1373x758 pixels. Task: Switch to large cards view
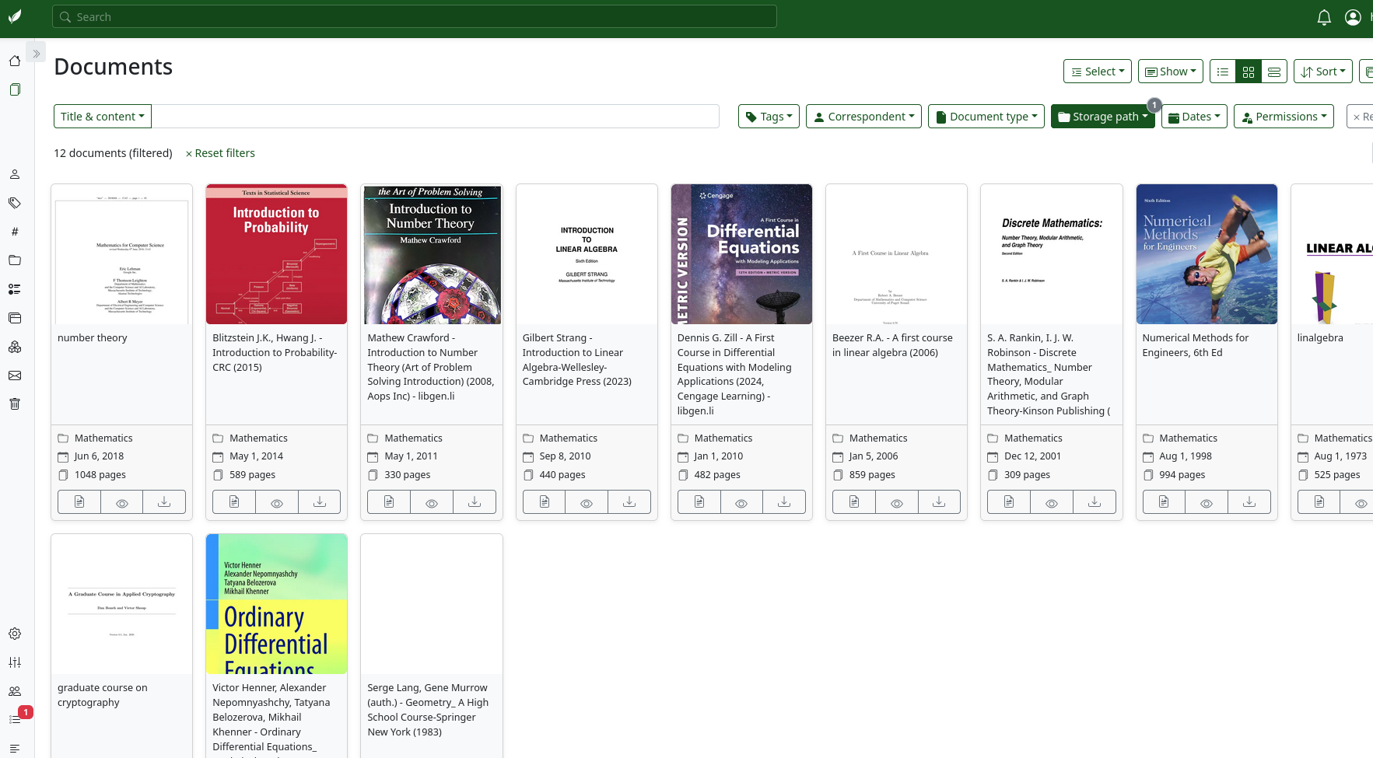tap(1274, 72)
